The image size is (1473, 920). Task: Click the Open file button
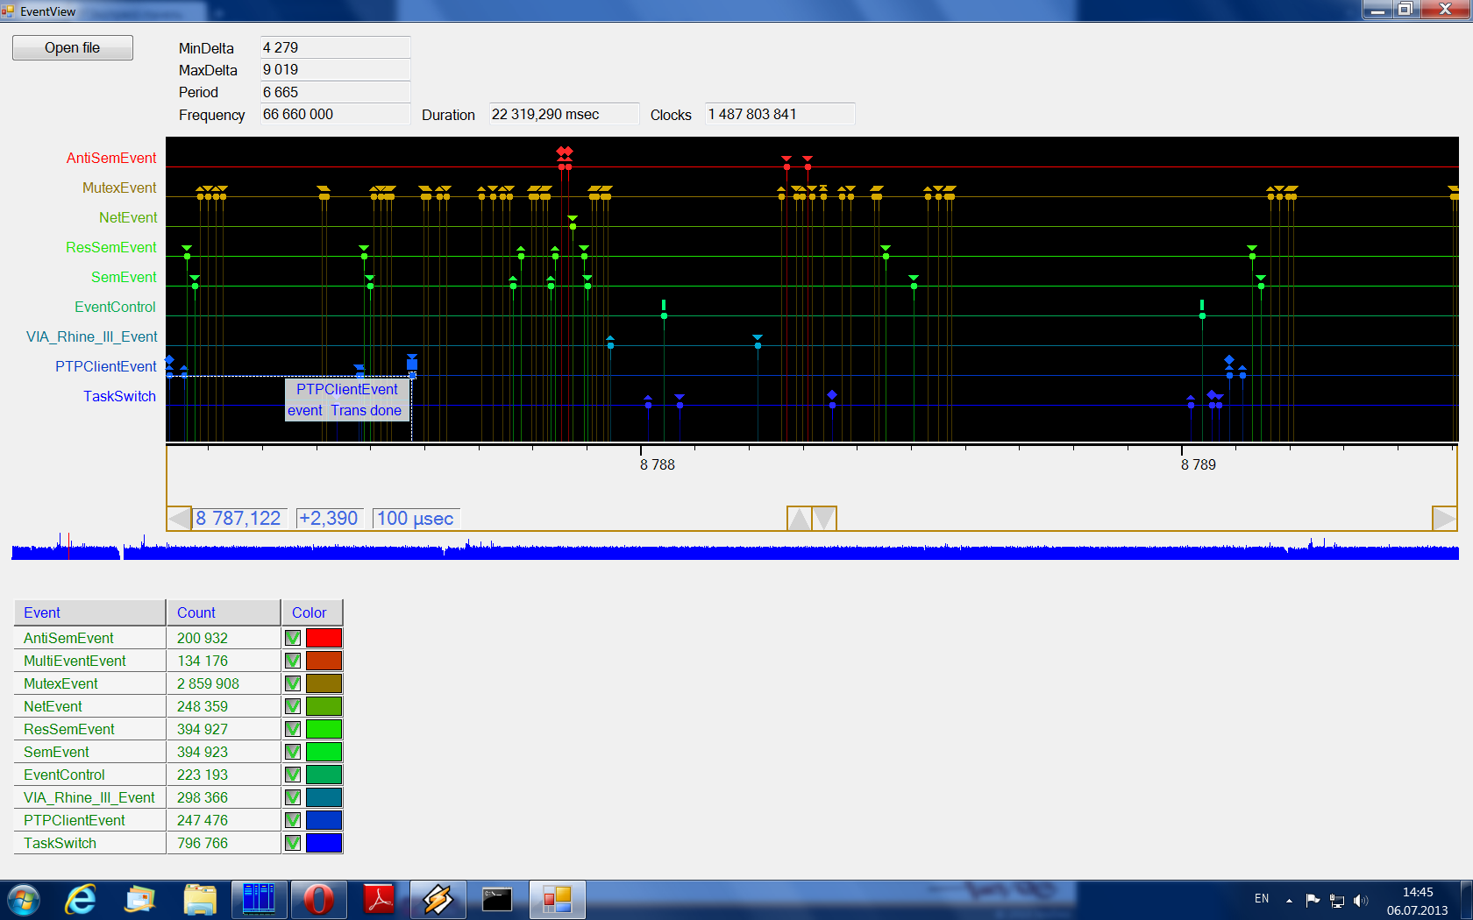click(x=73, y=47)
